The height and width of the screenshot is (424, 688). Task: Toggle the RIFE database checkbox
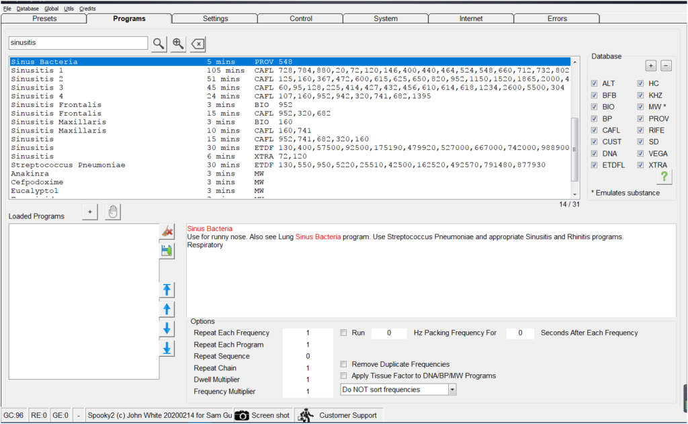(640, 130)
